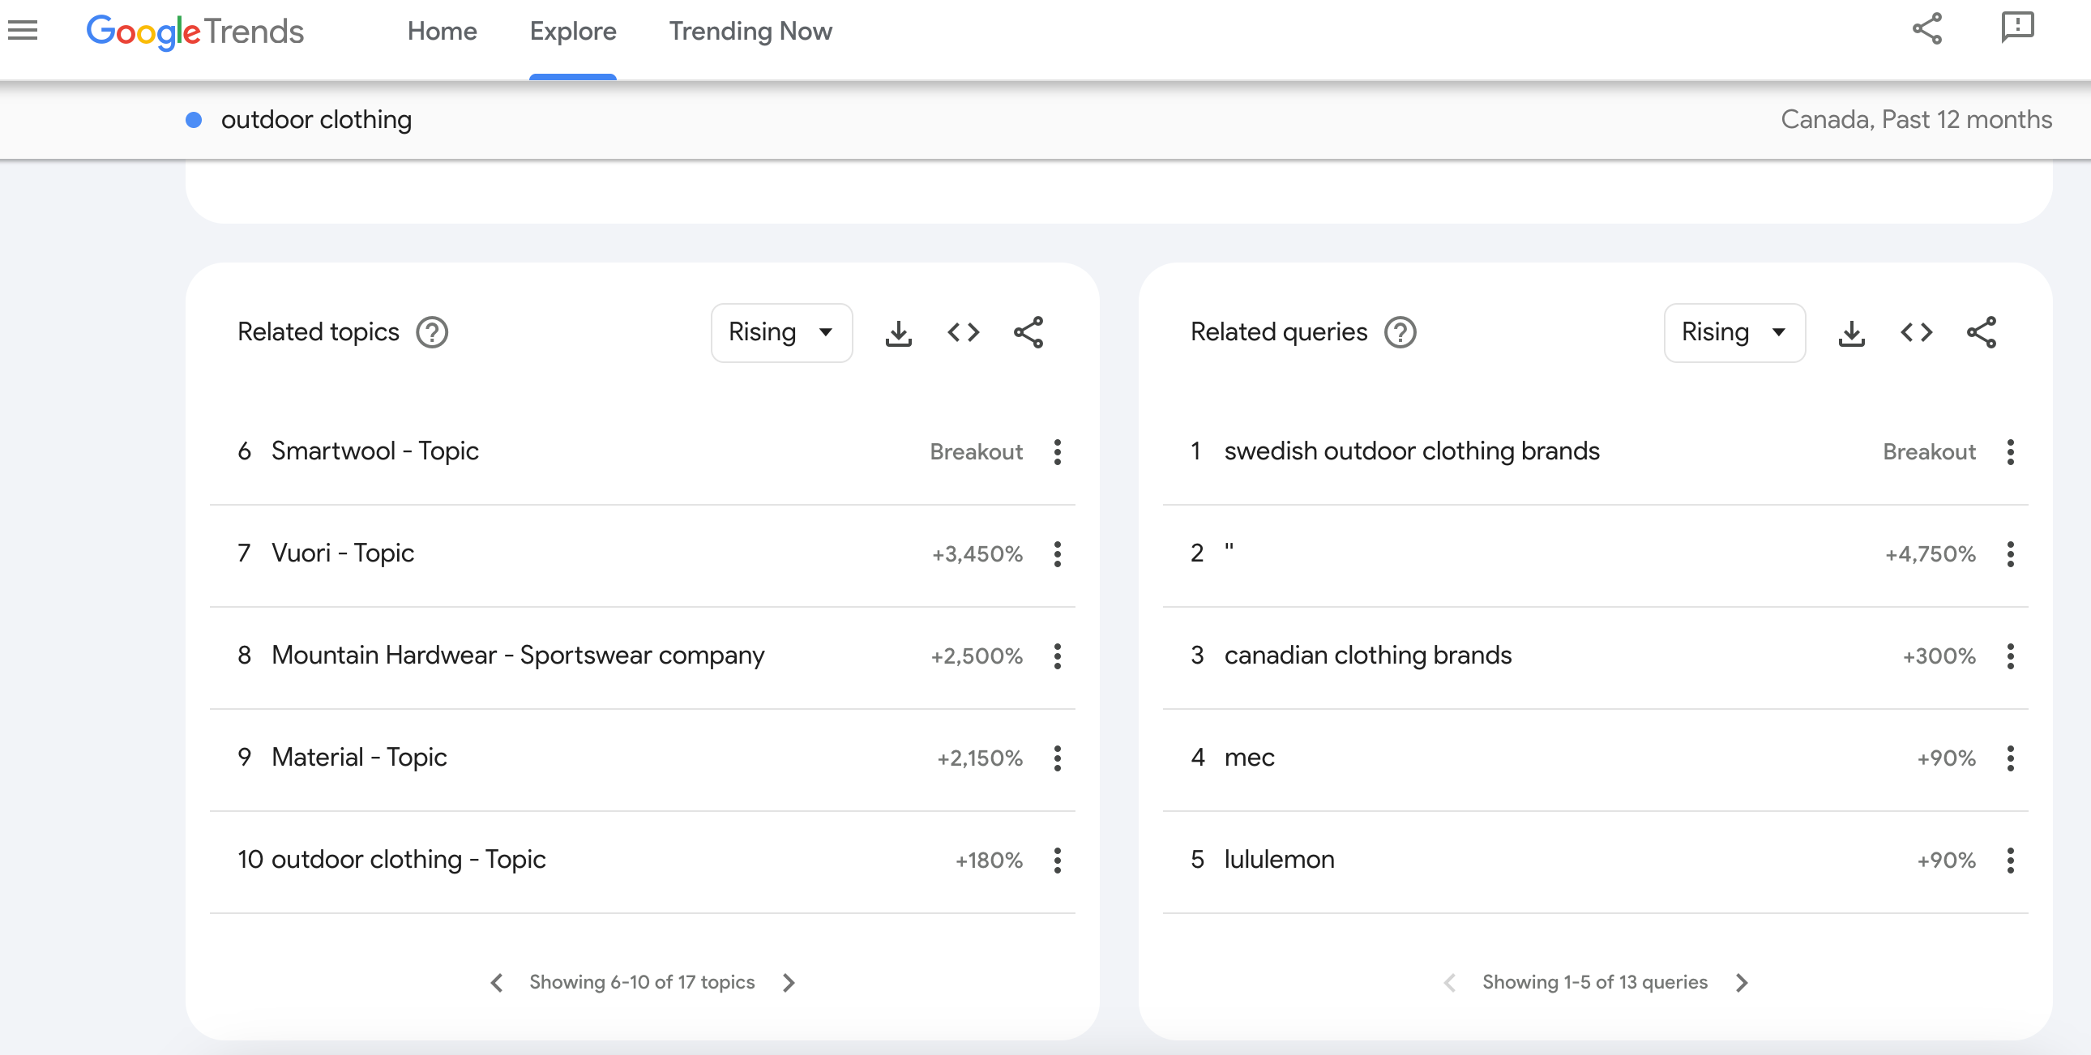The height and width of the screenshot is (1055, 2091).
Task: Click Showing 6-10 of 17 topics text
Action: click(x=642, y=982)
